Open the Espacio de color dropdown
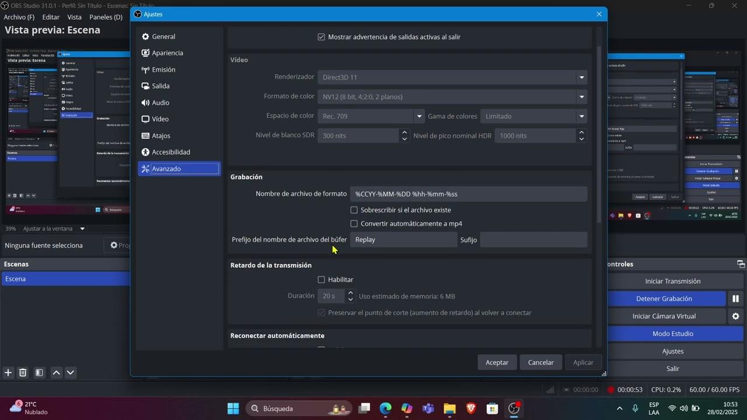Image resolution: width=747 pixels, height=420 pixels. click(x=371, y=116)
